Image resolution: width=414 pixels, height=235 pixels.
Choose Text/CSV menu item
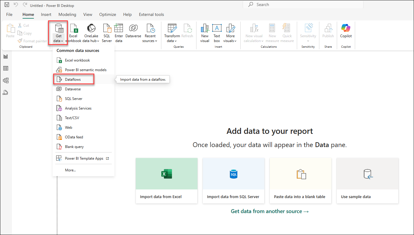point(83,118)
